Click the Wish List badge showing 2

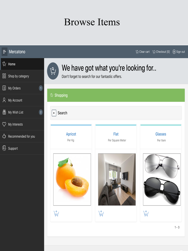(41, 112)
